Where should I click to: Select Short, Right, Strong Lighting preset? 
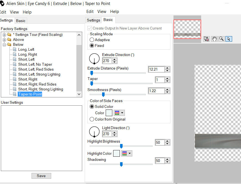tap(41, 89)
